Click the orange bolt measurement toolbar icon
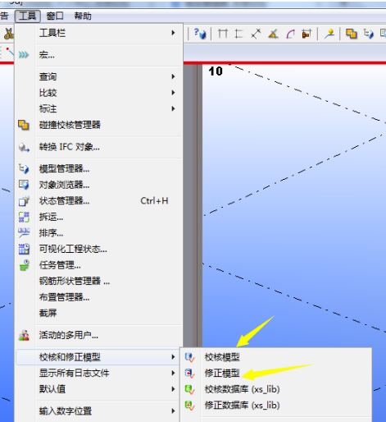This screenshot has height=422, width=386. [x=307, y=34]
